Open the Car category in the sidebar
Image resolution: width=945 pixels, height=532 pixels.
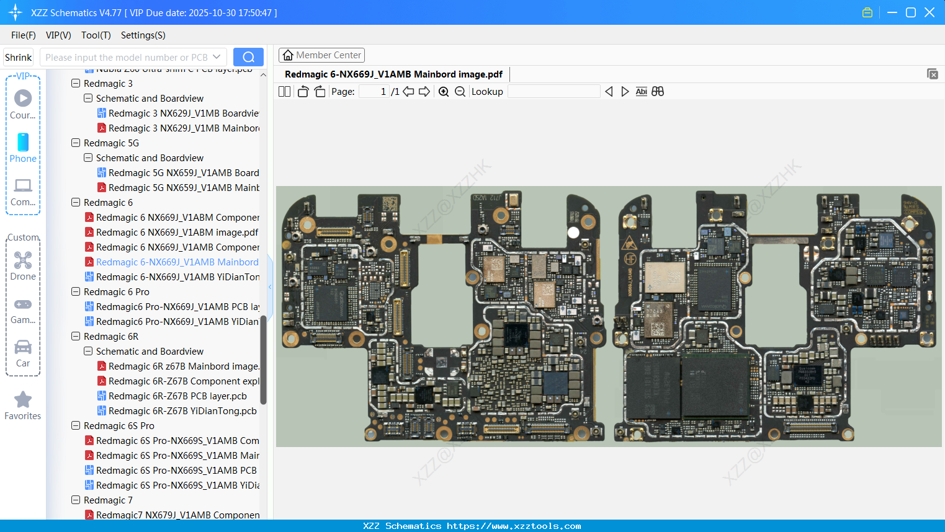point(22,353)
